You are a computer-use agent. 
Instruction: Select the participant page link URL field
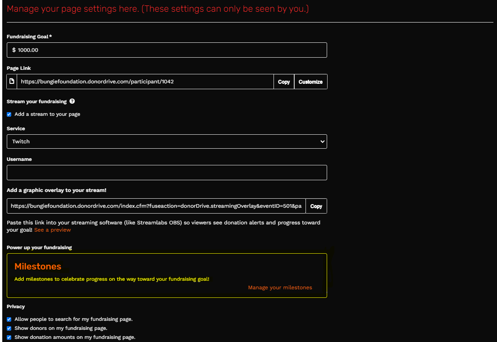(145, 82)
